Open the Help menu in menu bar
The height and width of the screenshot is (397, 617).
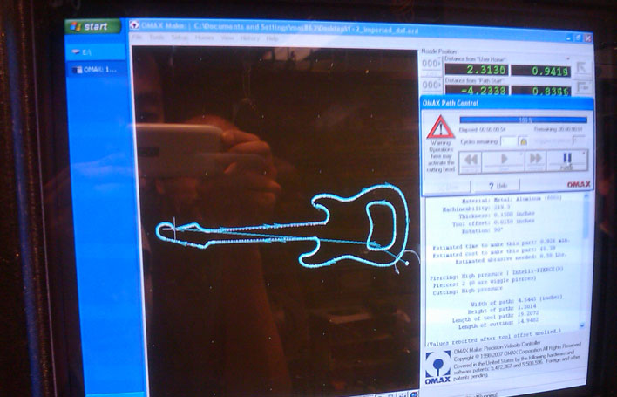point(273,39)
